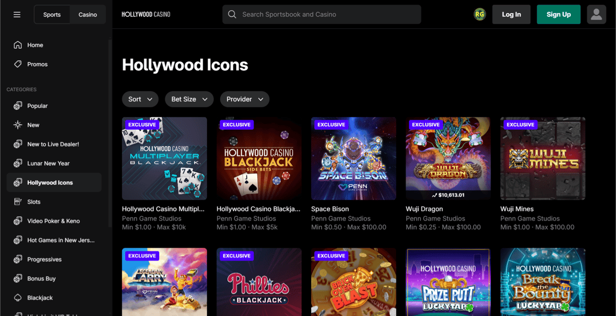Open the Bet Size filter dropdown
Image resolution: width=616 pixels, height=316 pixels.
[x=189, y=99]
